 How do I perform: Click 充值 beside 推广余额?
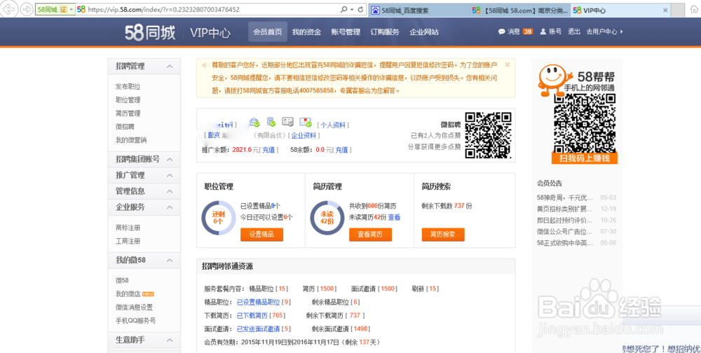point(268,150)
